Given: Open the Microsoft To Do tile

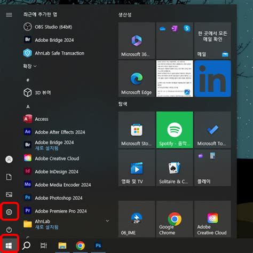Looking at the screenshot, I should tap(213, 130).
